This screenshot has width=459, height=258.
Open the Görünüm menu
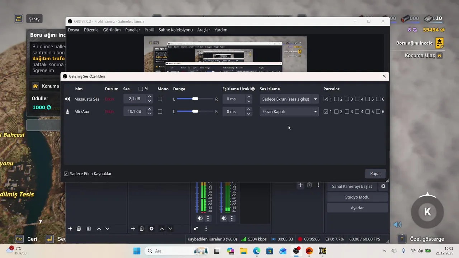point(112,30)
